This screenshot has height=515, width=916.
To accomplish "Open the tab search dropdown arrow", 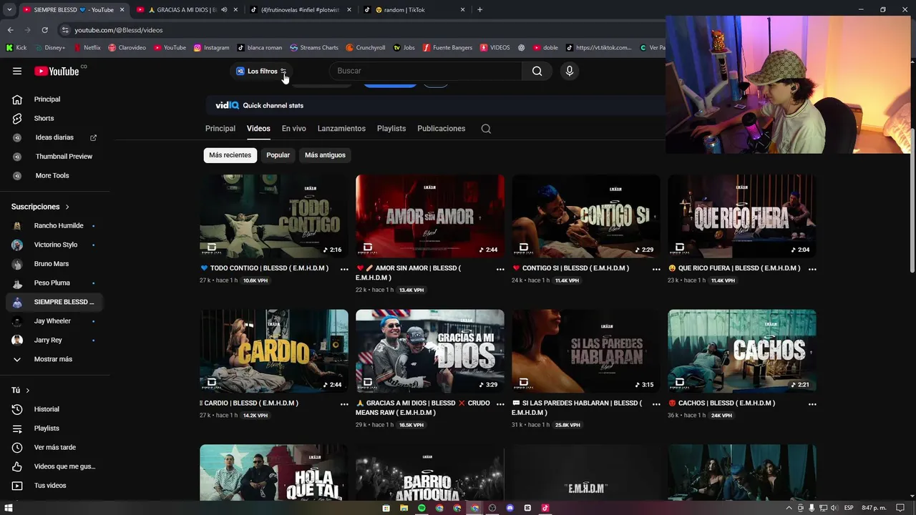I will click(9, 10).
